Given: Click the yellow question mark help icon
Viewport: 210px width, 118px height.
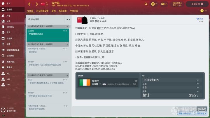Looking at the screenshot, I should point(202,11).
